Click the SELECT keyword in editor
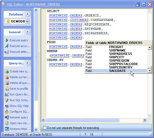 point(53,11)
